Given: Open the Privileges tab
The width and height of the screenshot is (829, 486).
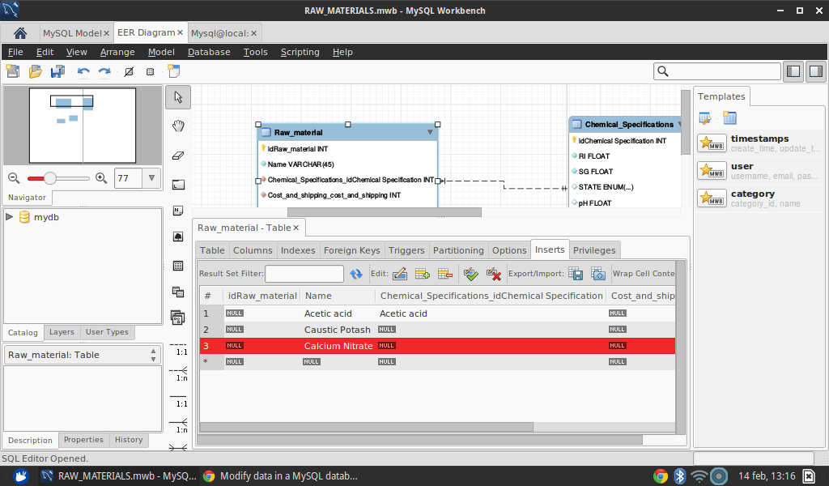Looking at the screenshot, I should coord(594,250).
